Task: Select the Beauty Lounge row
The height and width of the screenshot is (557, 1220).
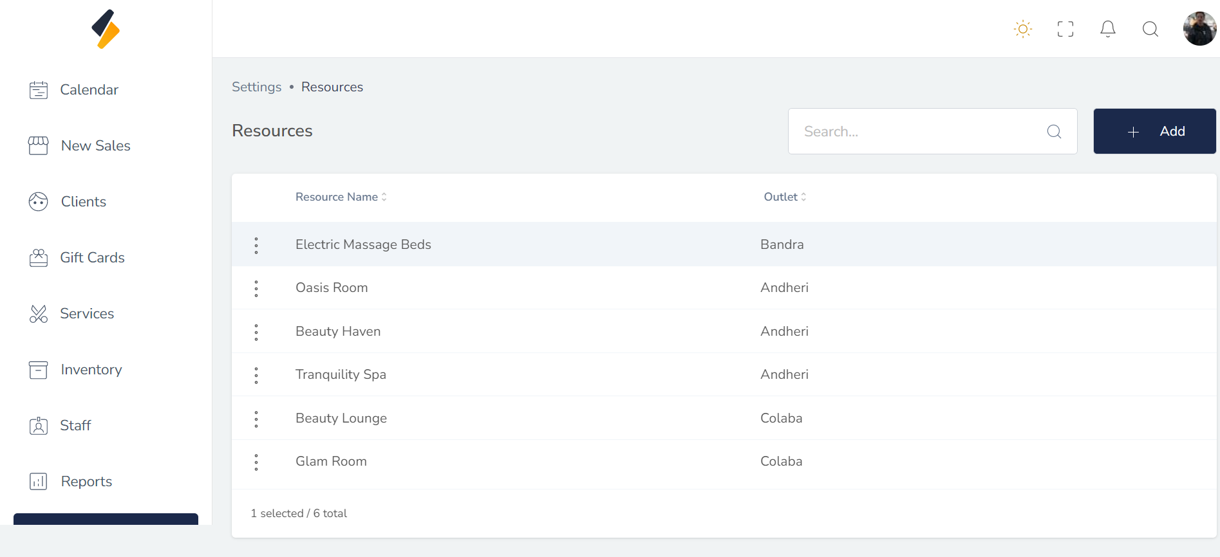Action: click(x=341, y=418)
